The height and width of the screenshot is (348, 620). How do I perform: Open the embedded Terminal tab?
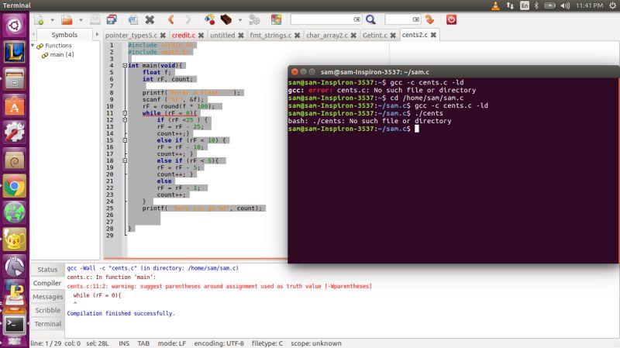pyautogui.click(x=47, y=324)
